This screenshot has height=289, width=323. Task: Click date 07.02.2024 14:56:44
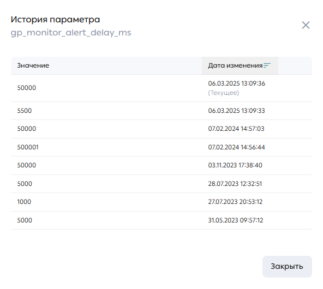pos(236,147)
